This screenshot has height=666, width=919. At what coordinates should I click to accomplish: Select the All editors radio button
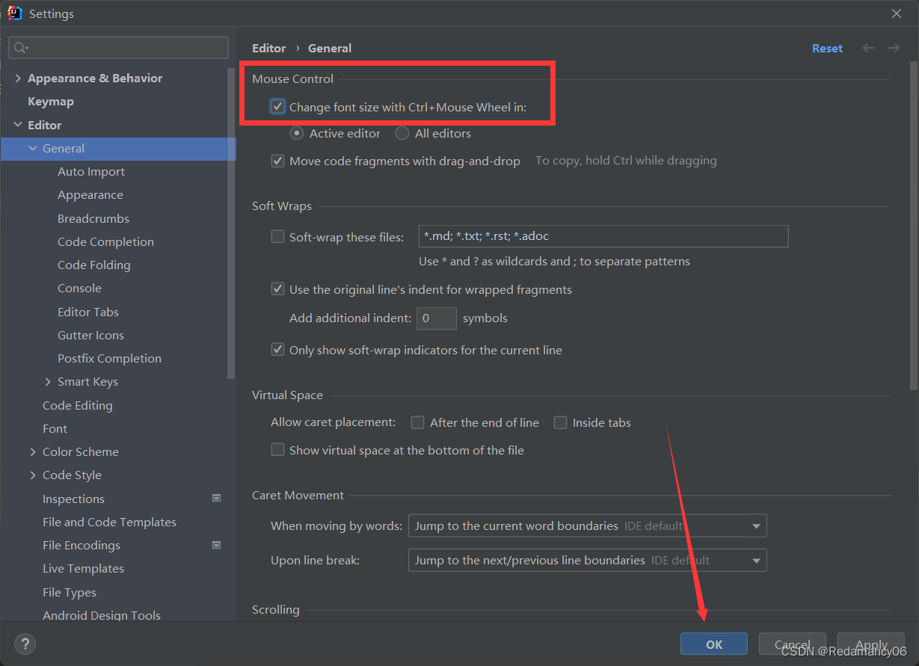(402, 134)
